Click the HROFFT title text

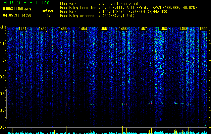(21, 3)
